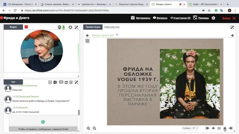The height and width of the screenshot is (134, 239).
Task: Expand the video panel to fullscreen
Action: click(x=76, y=27)
